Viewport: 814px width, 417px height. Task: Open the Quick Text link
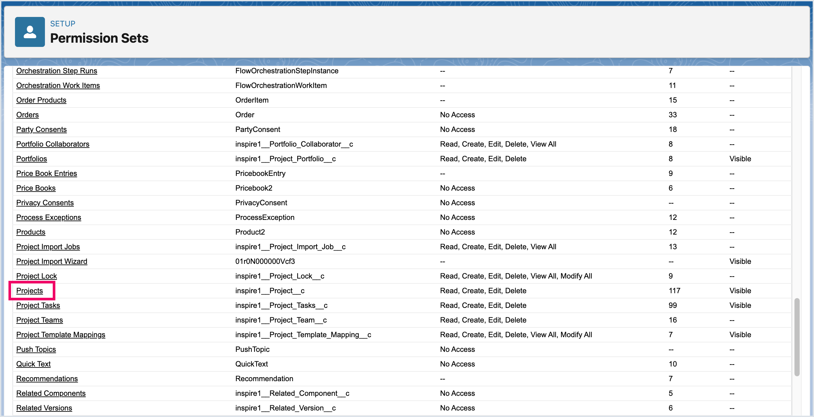coord(34,364)
